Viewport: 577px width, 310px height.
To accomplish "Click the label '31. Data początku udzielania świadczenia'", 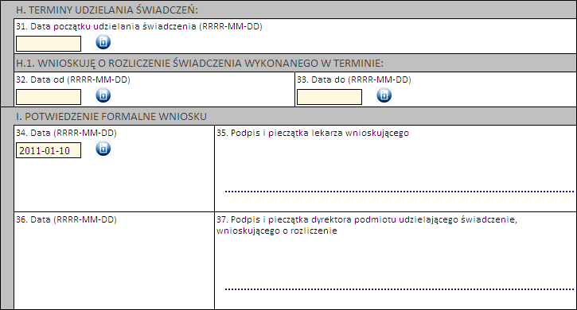I will (x=139, y=26).
